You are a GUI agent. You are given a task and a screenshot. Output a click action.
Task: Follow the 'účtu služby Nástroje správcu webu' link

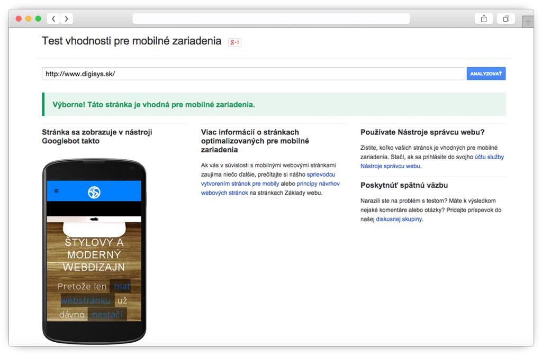point(432,161)
